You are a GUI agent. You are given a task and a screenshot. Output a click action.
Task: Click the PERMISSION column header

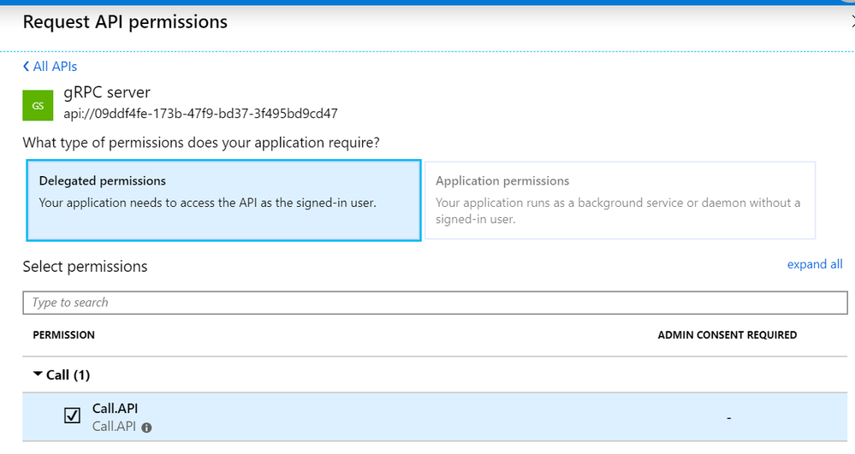click(x=63, y=335)
